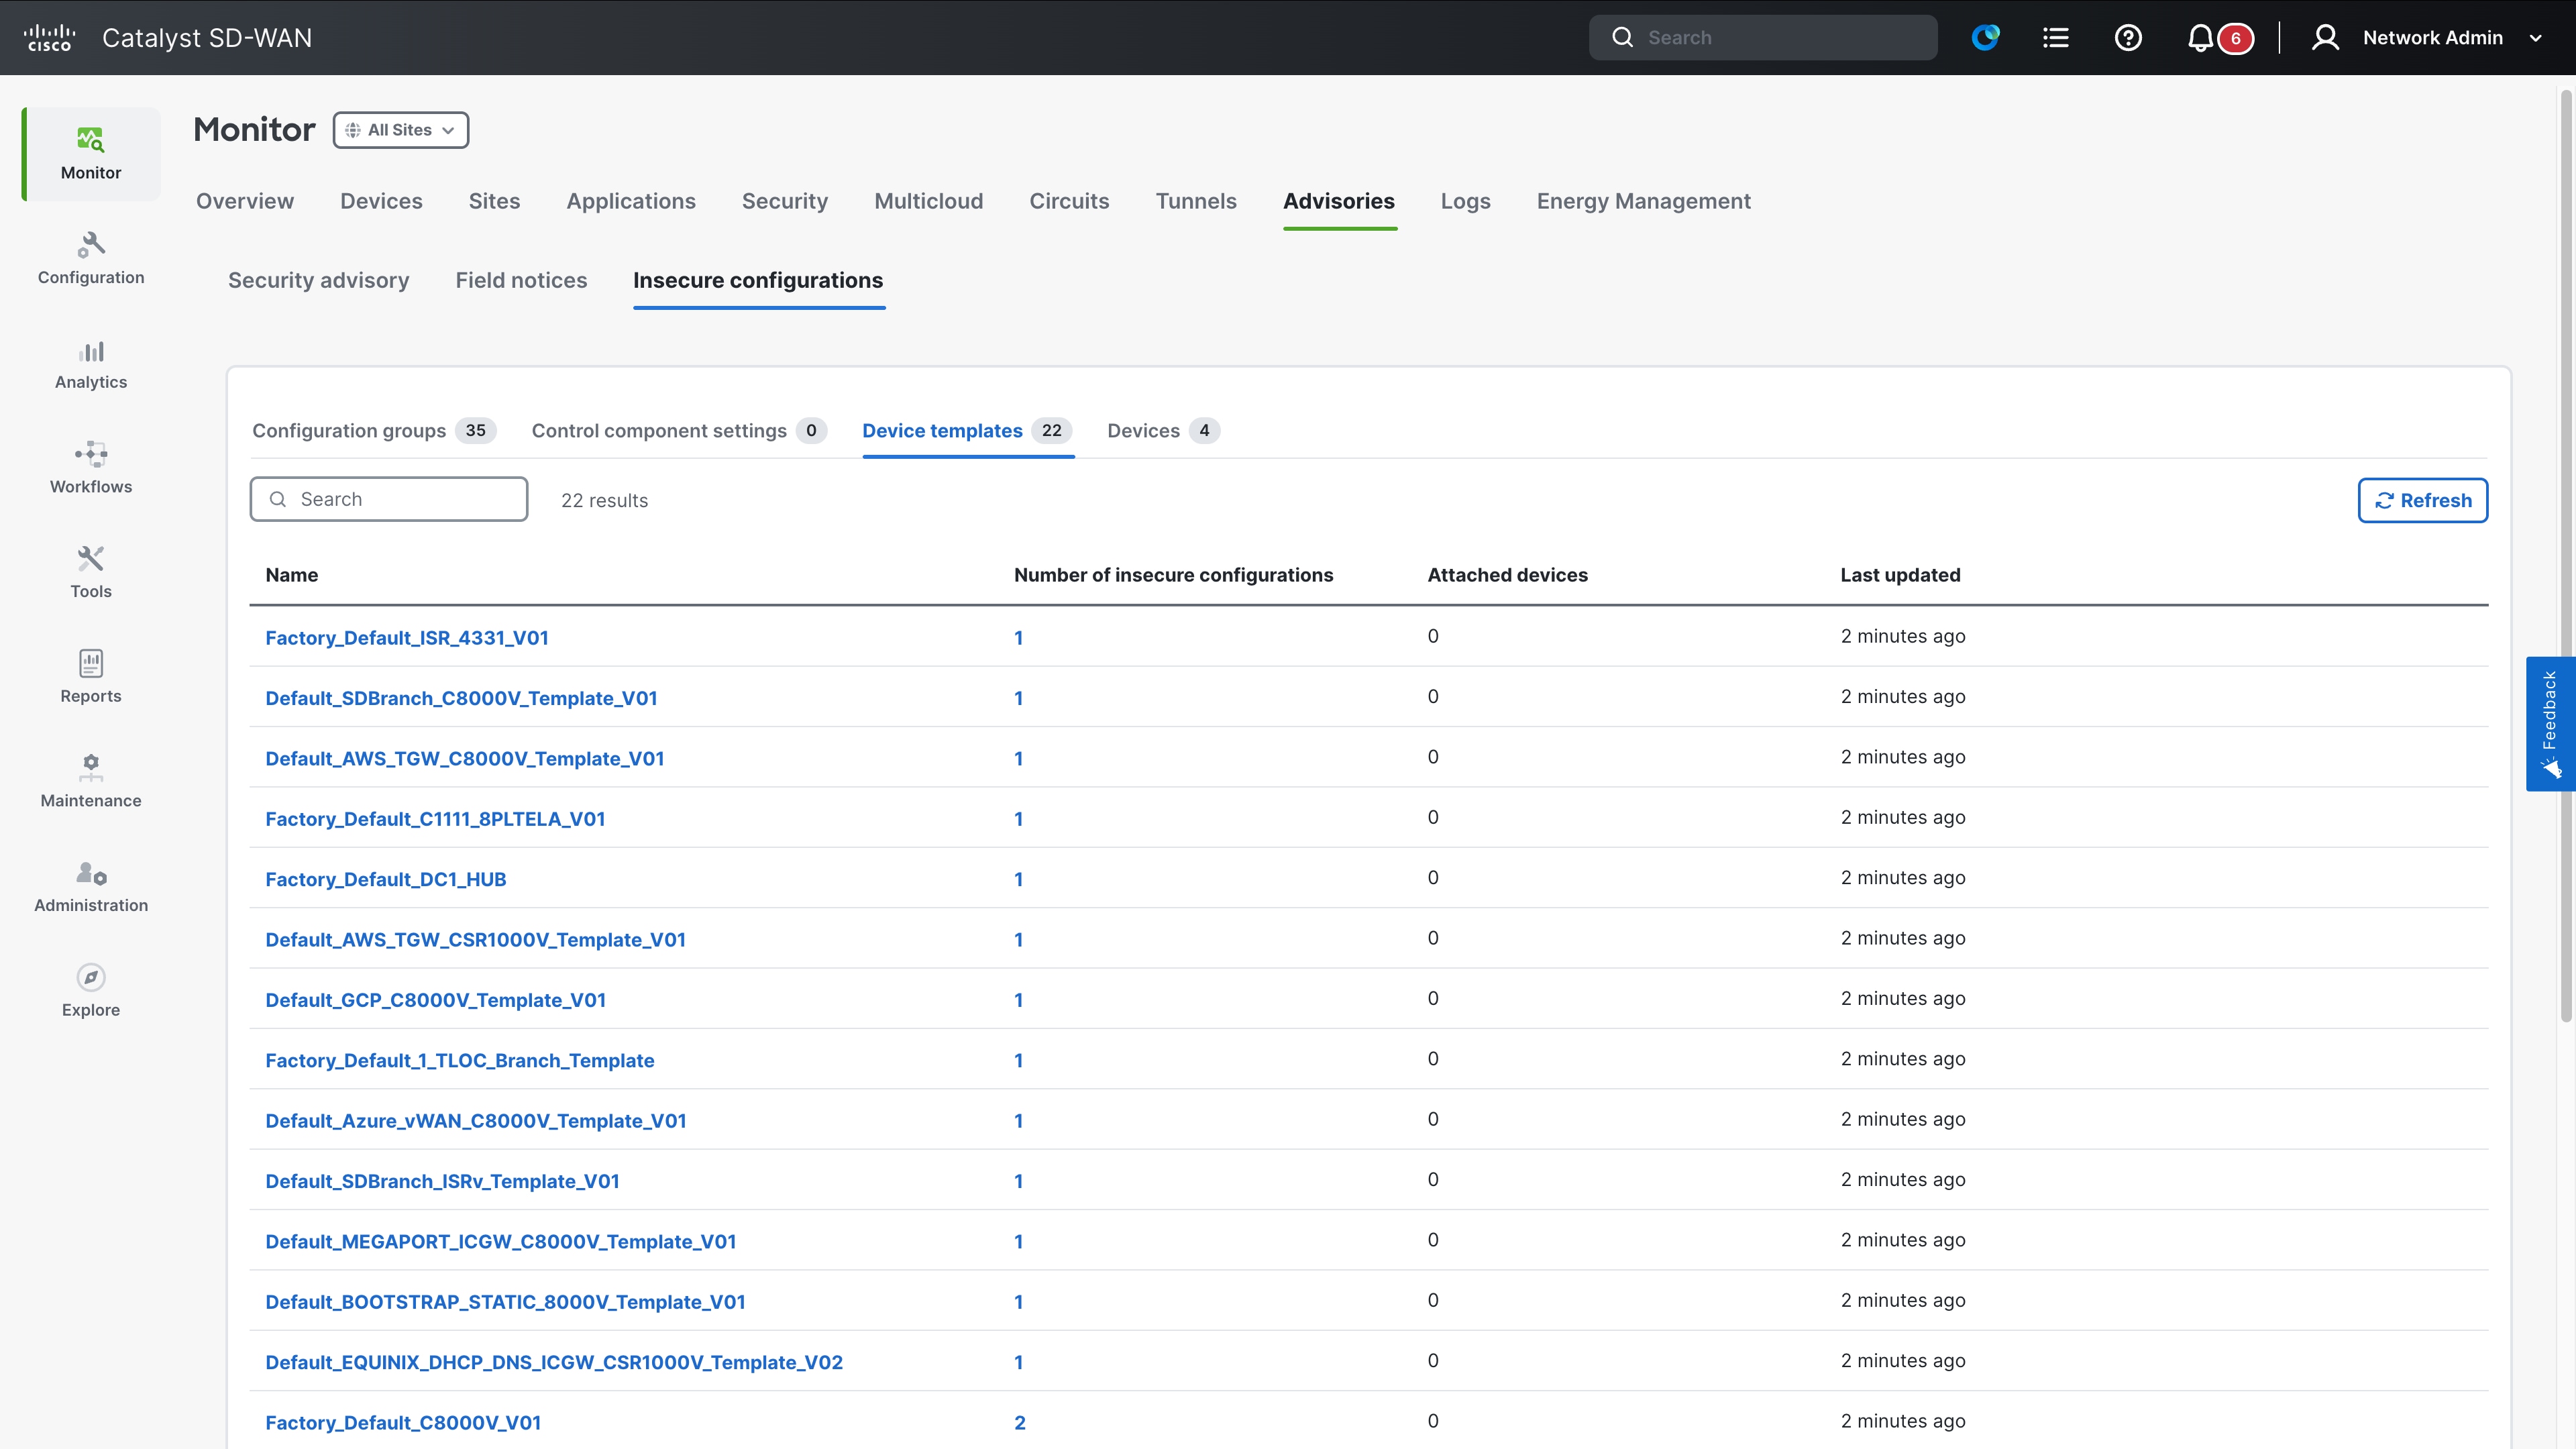Go to the Devices monitor tab

click(381, 201)
